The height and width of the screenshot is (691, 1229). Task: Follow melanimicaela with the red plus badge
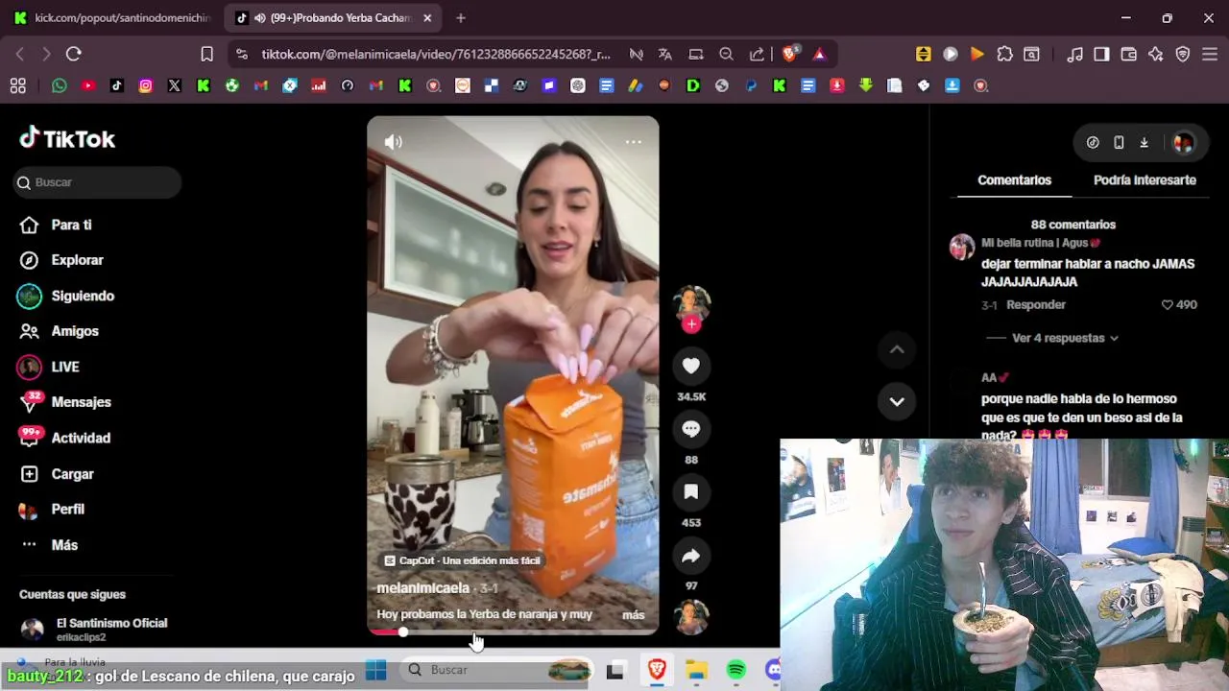691,324
